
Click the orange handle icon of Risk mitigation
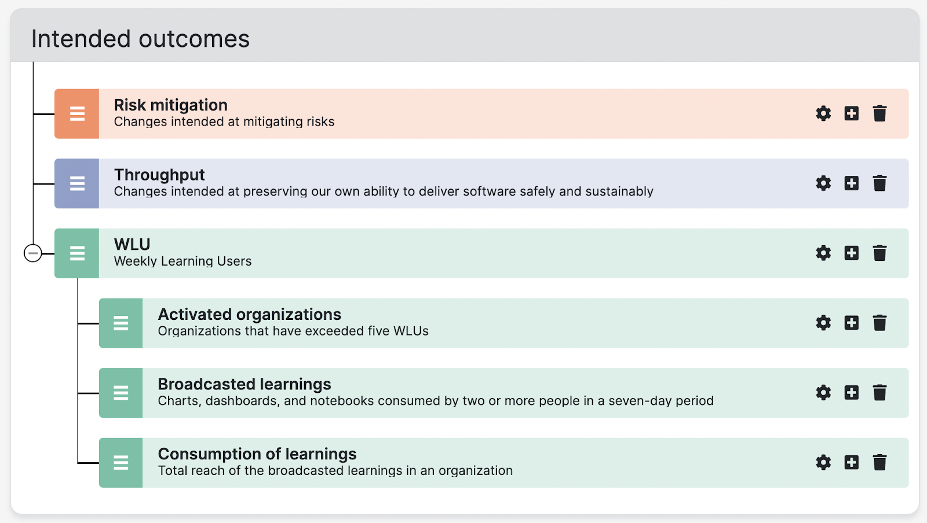[77, 113]
